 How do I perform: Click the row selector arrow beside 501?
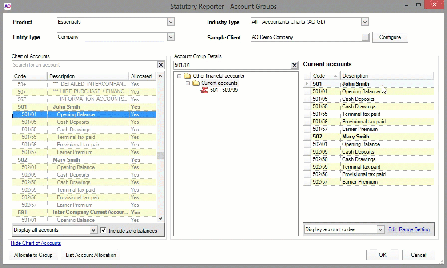pos(307,84)
